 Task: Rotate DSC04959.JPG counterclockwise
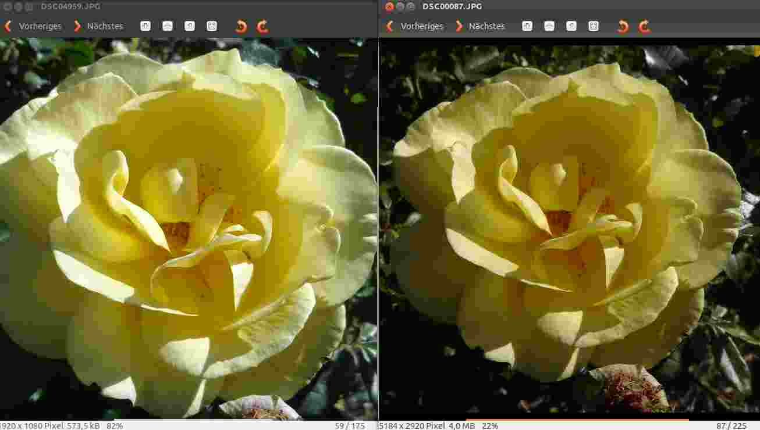pos(241,26)
